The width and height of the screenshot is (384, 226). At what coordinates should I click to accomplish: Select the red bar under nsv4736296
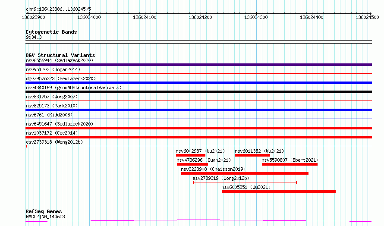192,164
